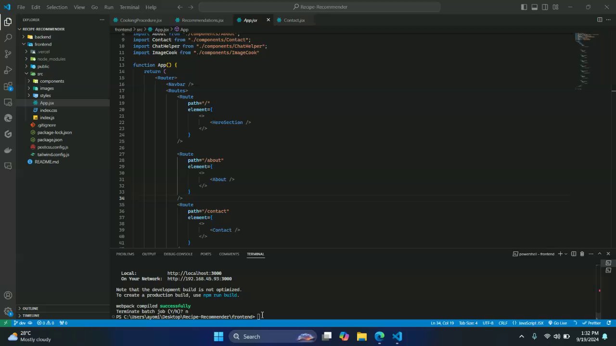Open the Extensions view

point(8,86)
